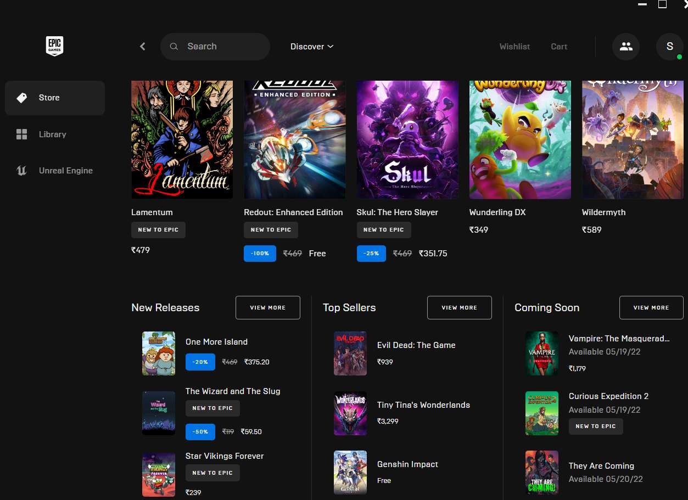Viewport: 688px width, 500px height.
Task: Click the magnifier icon in search box
Action: (x=174, y=47)
